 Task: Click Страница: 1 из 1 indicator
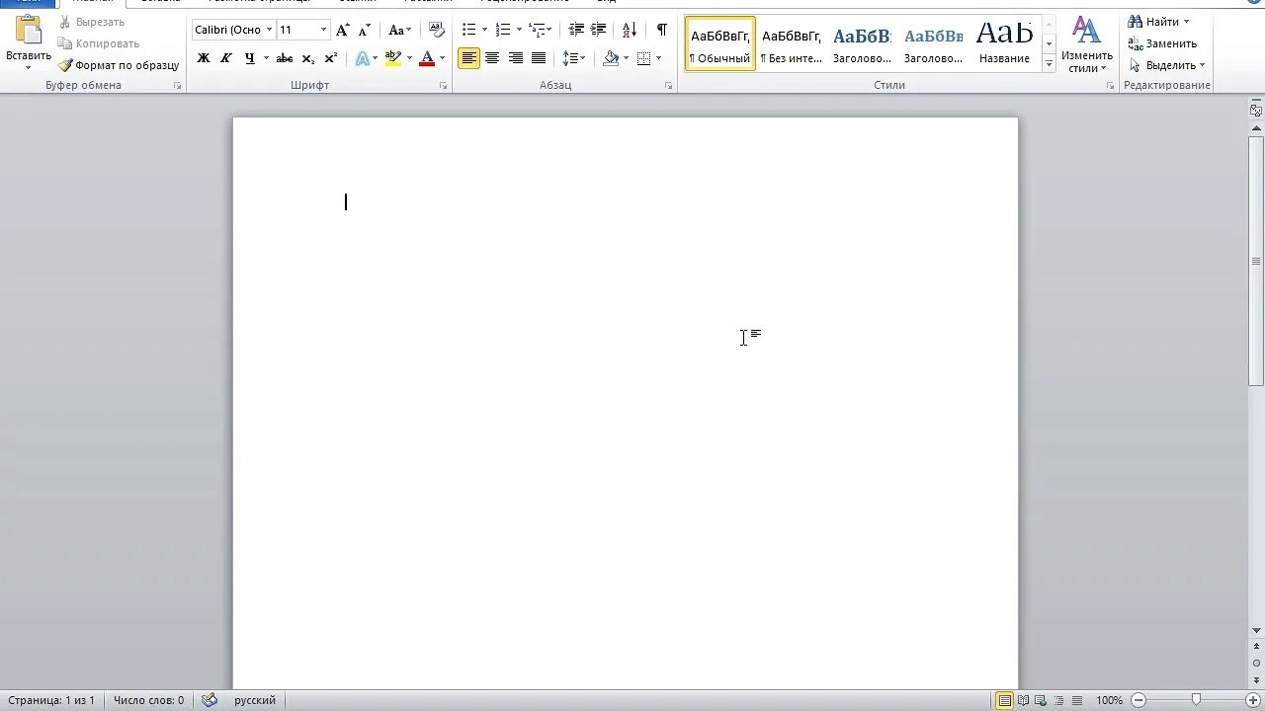coord(49,700)
